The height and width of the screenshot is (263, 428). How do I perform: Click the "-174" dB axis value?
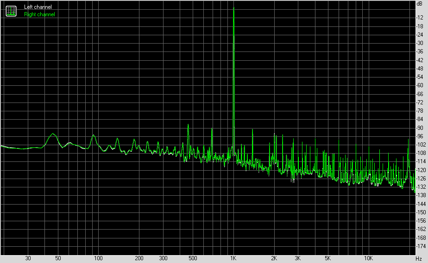(x=421, y=246)
